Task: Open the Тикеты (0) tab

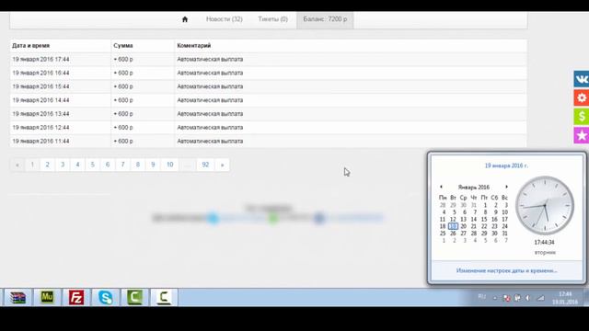Action: [x=272, y=19]
